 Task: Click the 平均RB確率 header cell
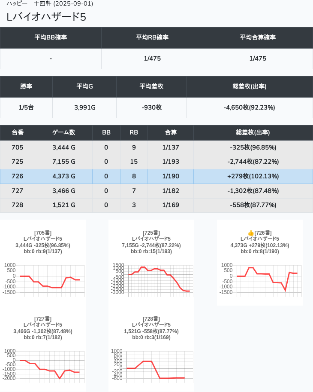click(x=152, y=37)
